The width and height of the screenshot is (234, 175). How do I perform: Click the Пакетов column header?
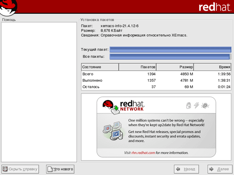click(137, 67)
